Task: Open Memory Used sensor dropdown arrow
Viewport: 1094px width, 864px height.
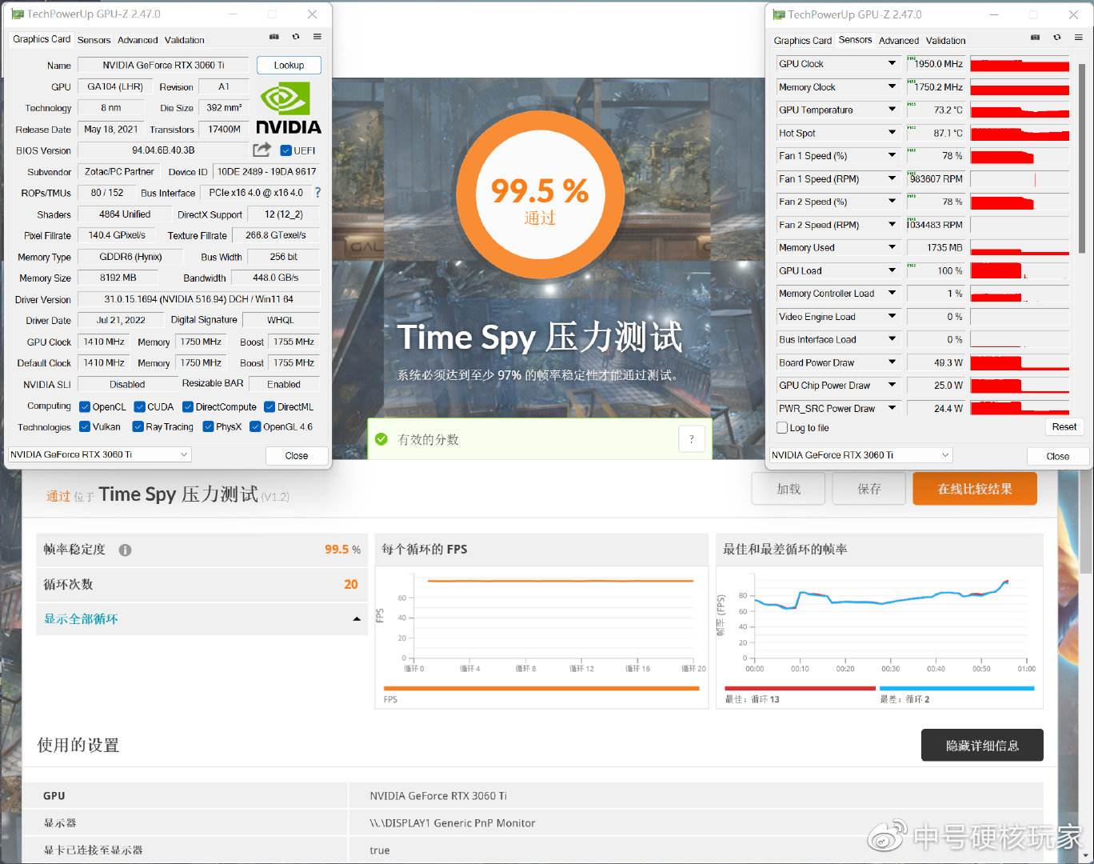Action: 892,247
